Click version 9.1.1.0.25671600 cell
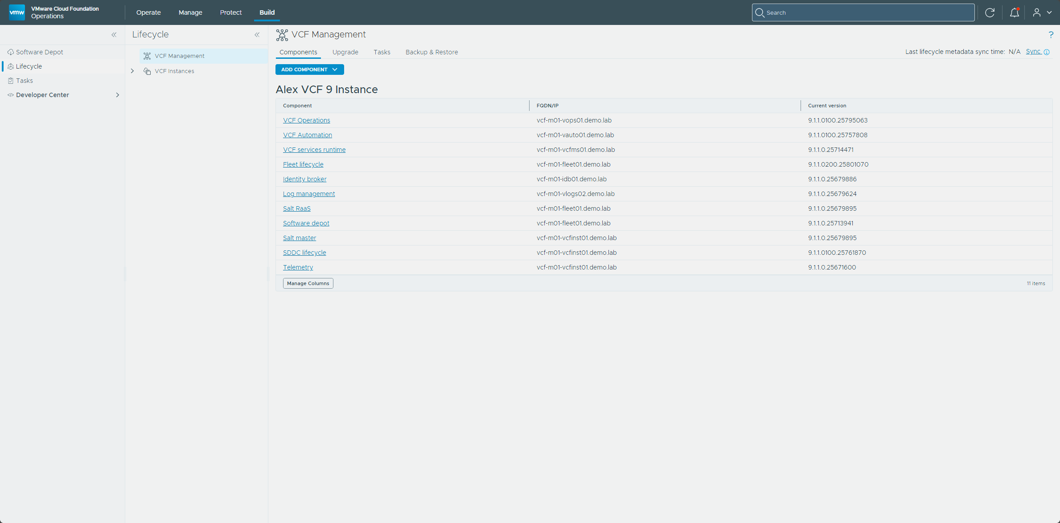The image size is (1060, 523). pyautogui.click(x=832, y=267)
